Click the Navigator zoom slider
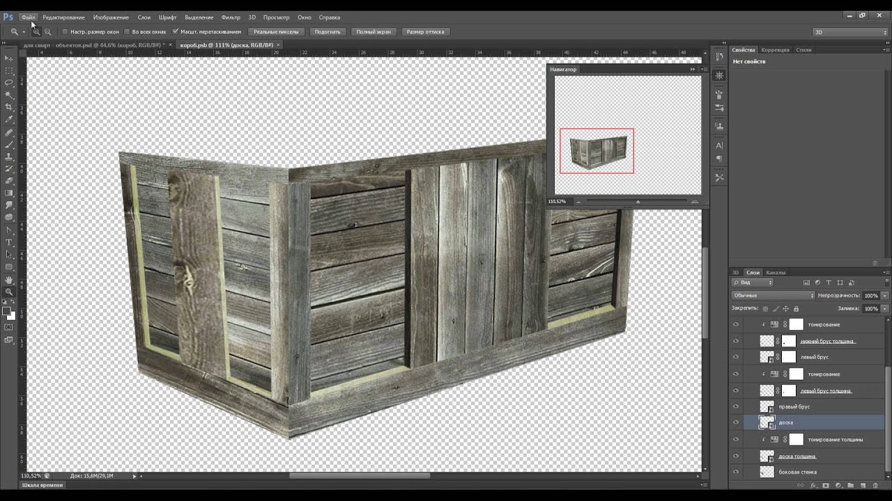The image size is (892, 501). pos(638,202)
